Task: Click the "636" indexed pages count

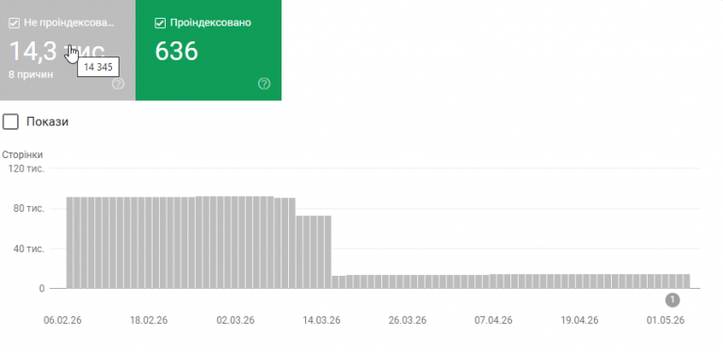Action: click(176, 51)
